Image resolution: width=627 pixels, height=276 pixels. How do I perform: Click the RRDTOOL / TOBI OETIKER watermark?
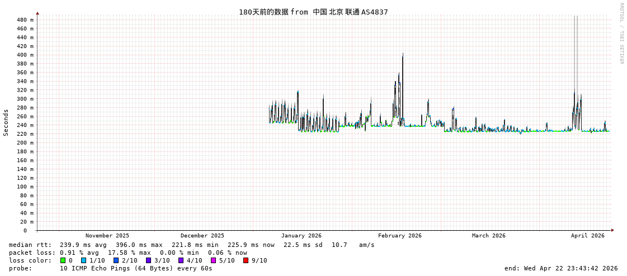[x=621, y=34]
